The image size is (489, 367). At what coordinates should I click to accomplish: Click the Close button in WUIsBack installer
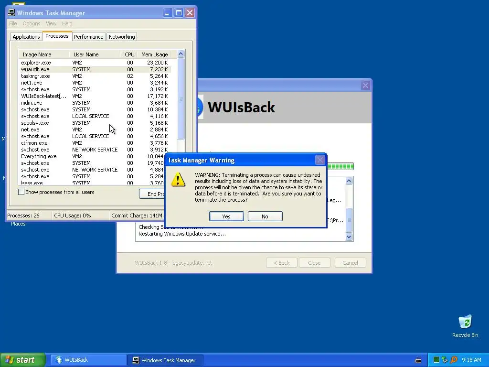[314, 263]
